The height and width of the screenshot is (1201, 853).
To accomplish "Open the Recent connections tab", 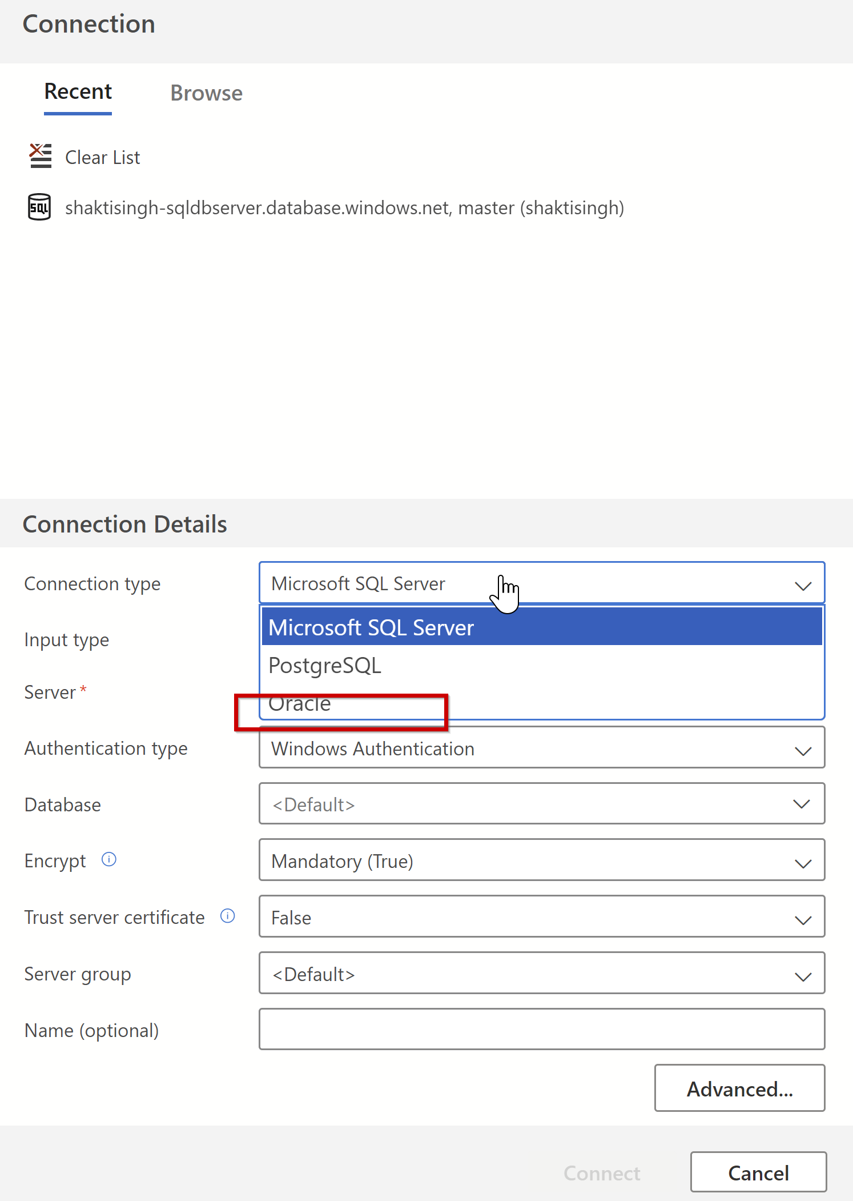I will pos(78,92).
